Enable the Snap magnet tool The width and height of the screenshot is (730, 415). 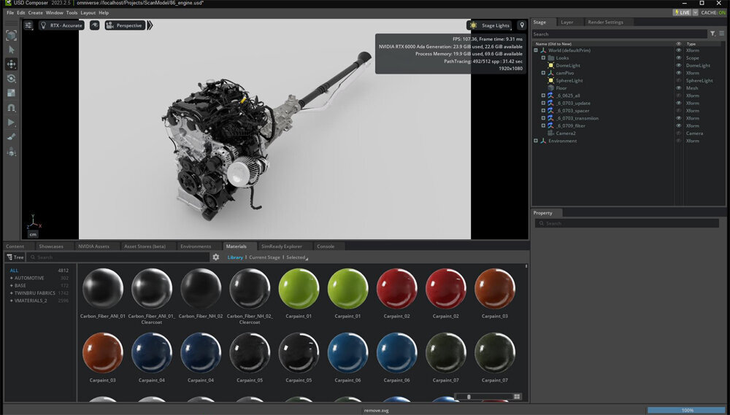pos(11,108)
